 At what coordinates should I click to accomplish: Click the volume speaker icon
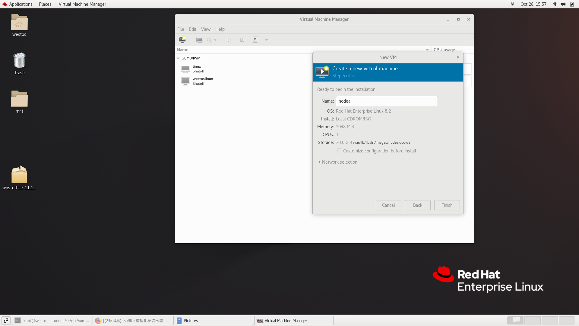click(563, 4)
